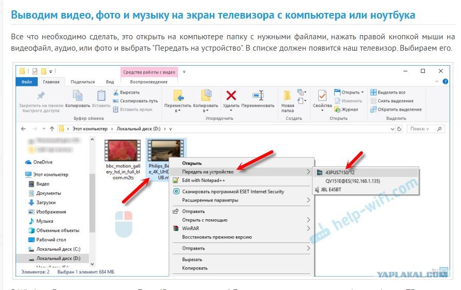This screenshot has height=290, width=461.
Task: Click the Pin to Quick access icon
Action: tap(41, 96)
